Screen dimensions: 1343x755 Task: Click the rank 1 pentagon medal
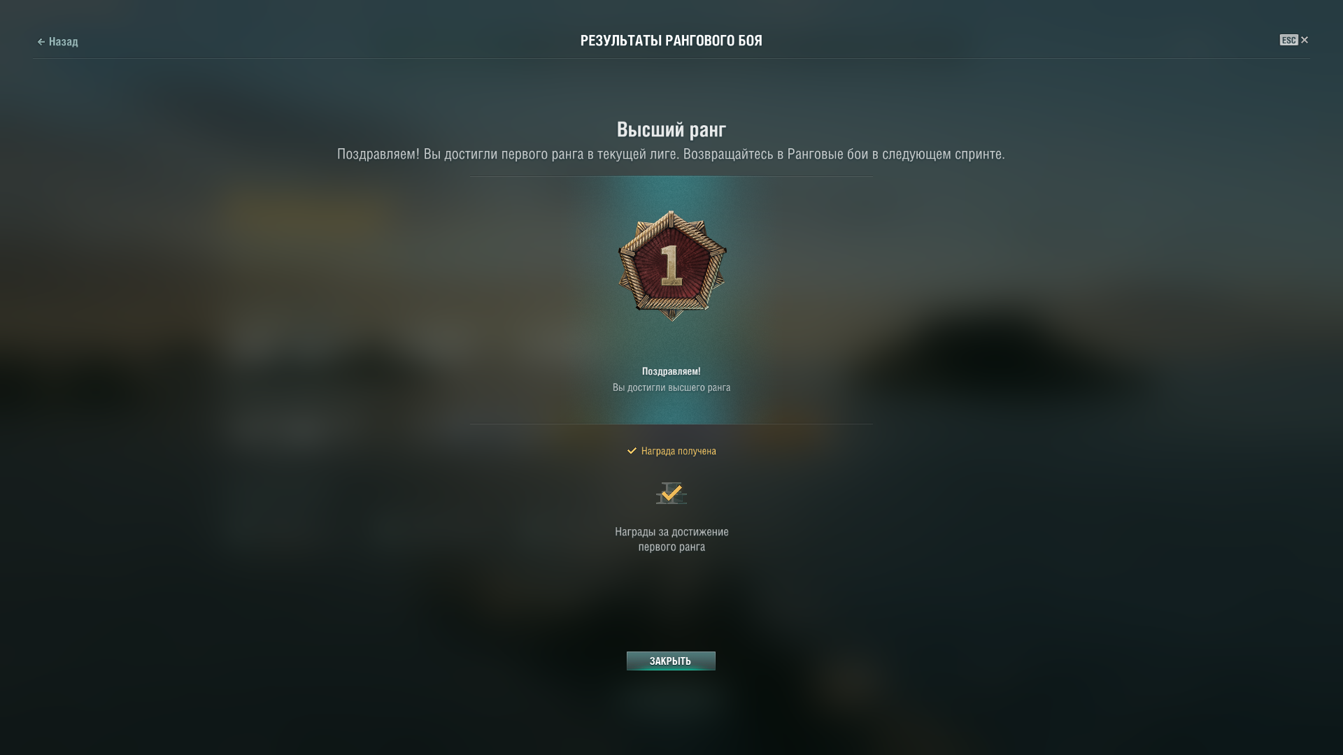tap(671, 266)
